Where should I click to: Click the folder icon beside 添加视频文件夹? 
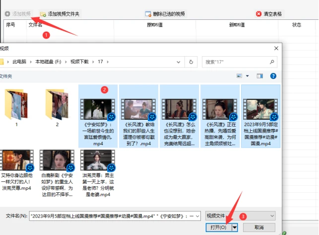pos(43,14)
